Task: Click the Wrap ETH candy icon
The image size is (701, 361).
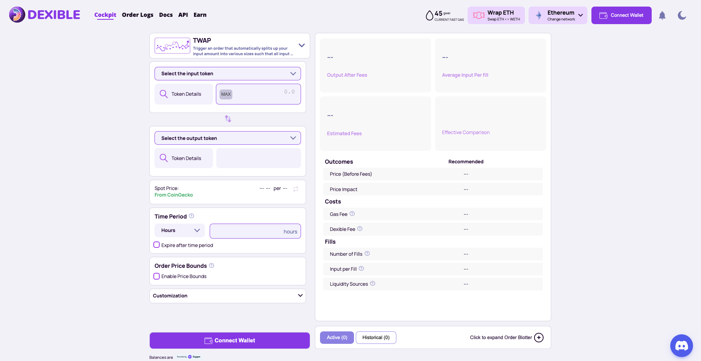Action: pyautogui.click(x=479, y=15)
